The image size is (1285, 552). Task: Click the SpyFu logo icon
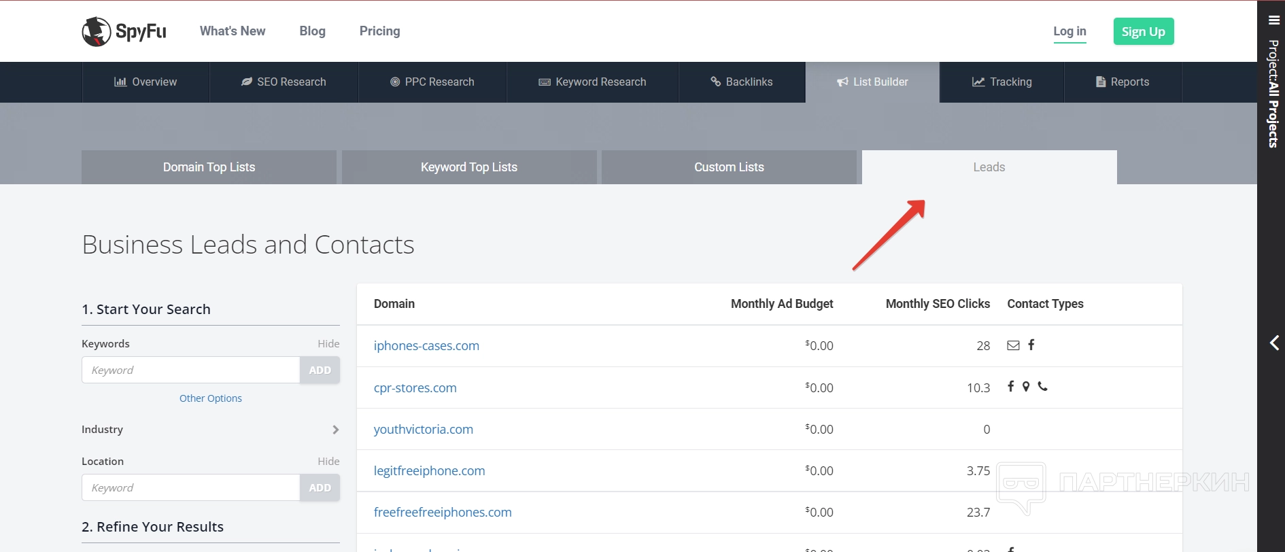[97, 31]
